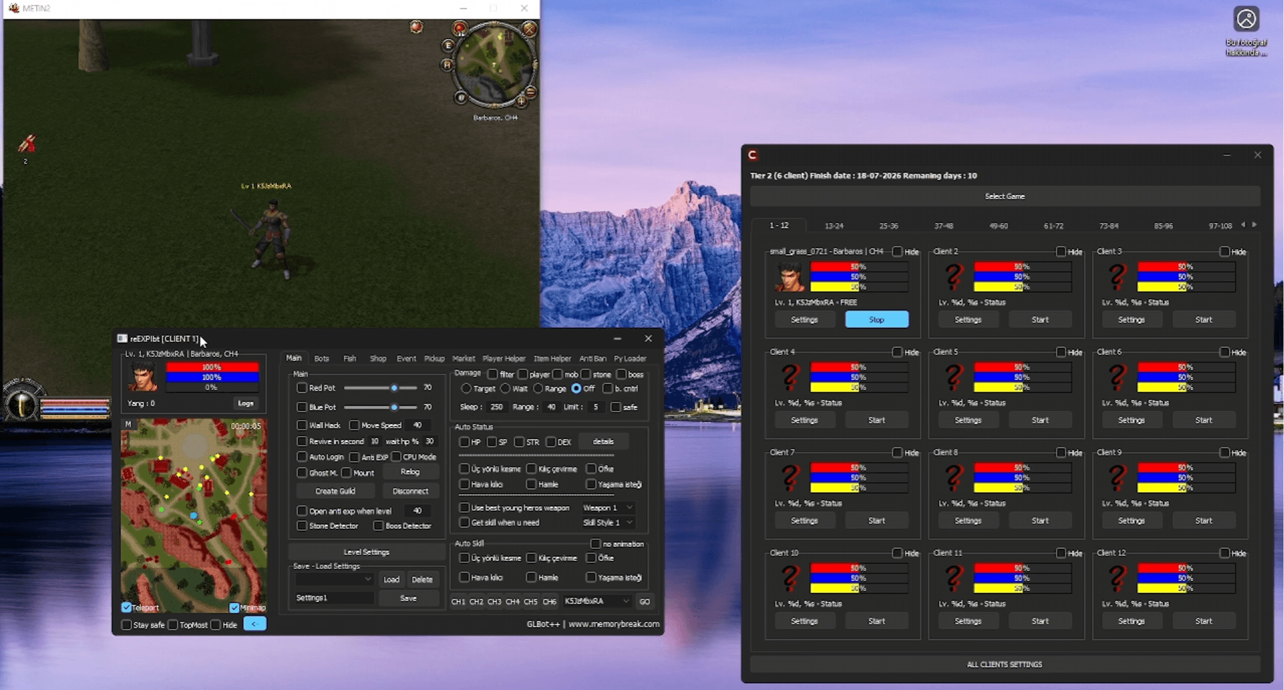The width and height of the screenshot is (1284, 690).
Task: Click the red orb icon atop the minimap ring
Action: 459,28
